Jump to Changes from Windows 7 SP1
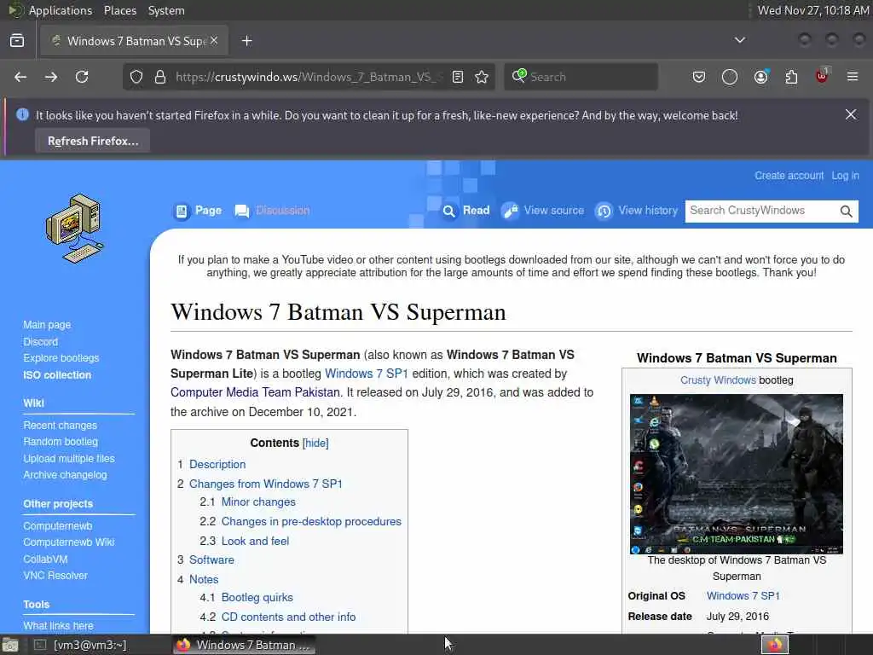Screen dimensions: 873x655 pyautogui.click(x=266, y=484)
